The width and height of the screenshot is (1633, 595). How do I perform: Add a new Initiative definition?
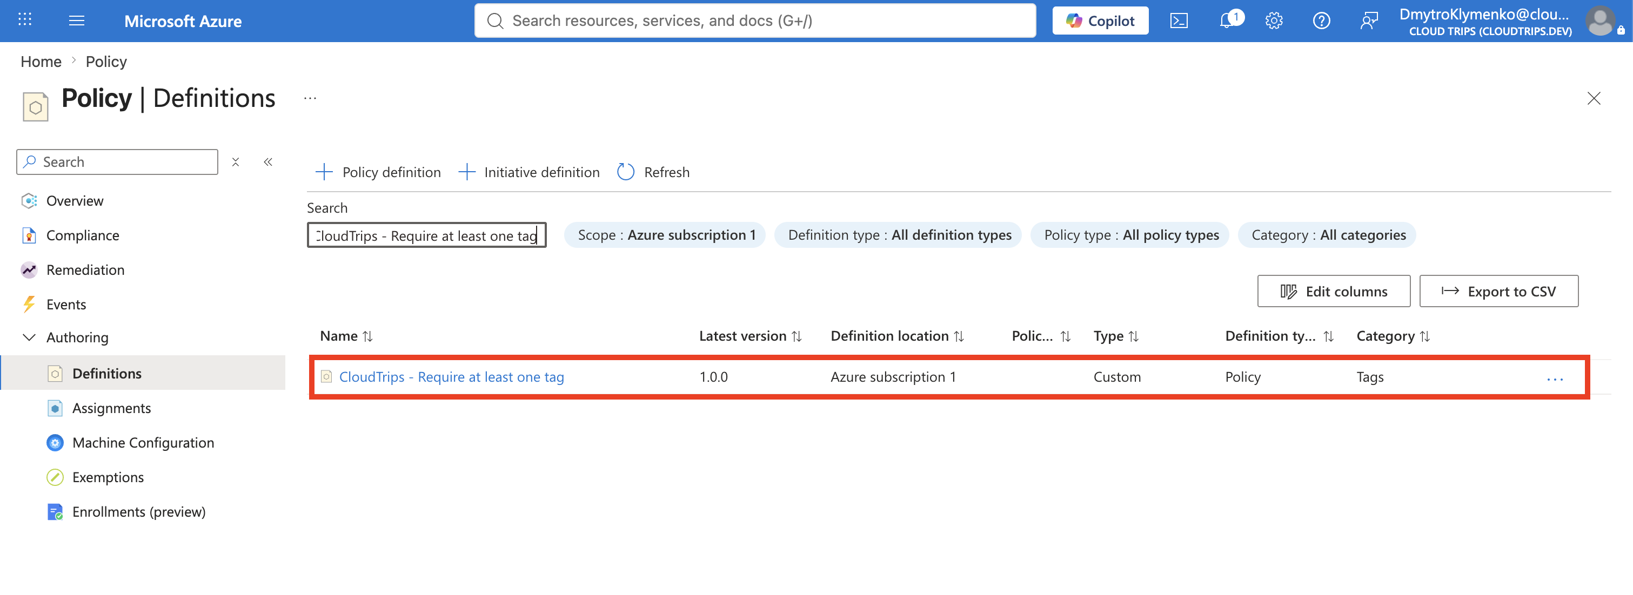pos(528,172)
